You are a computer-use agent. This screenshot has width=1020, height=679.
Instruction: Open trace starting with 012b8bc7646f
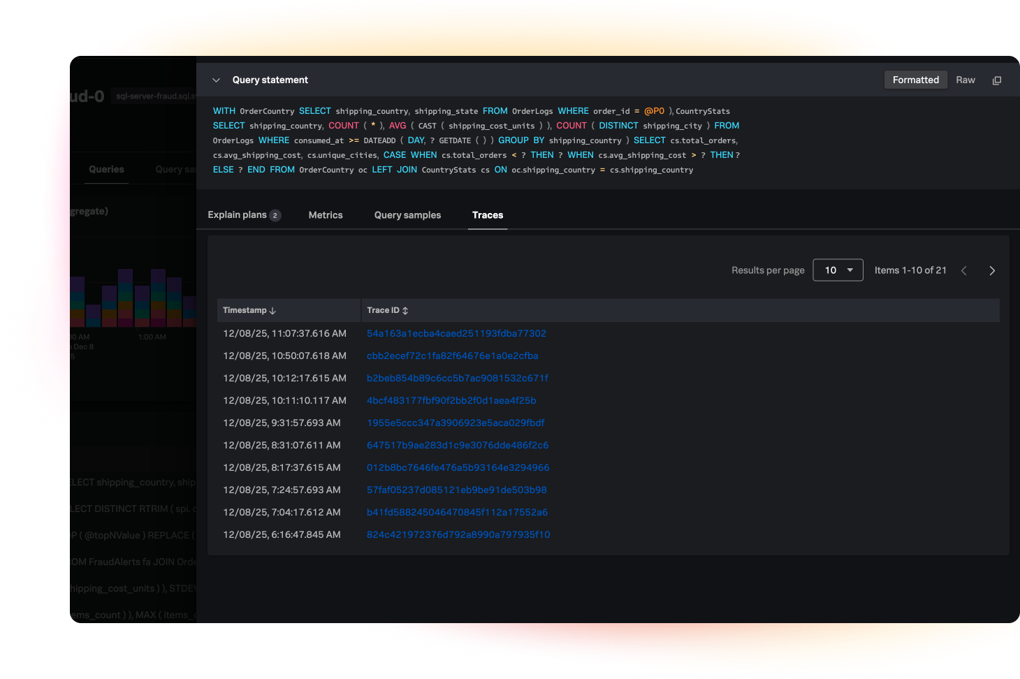point(458,467)
